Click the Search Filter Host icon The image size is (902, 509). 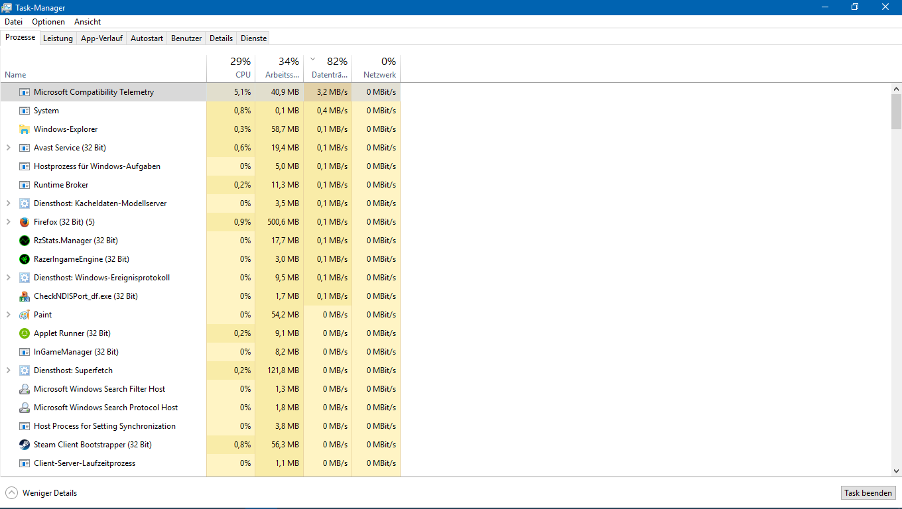(25, 389)
